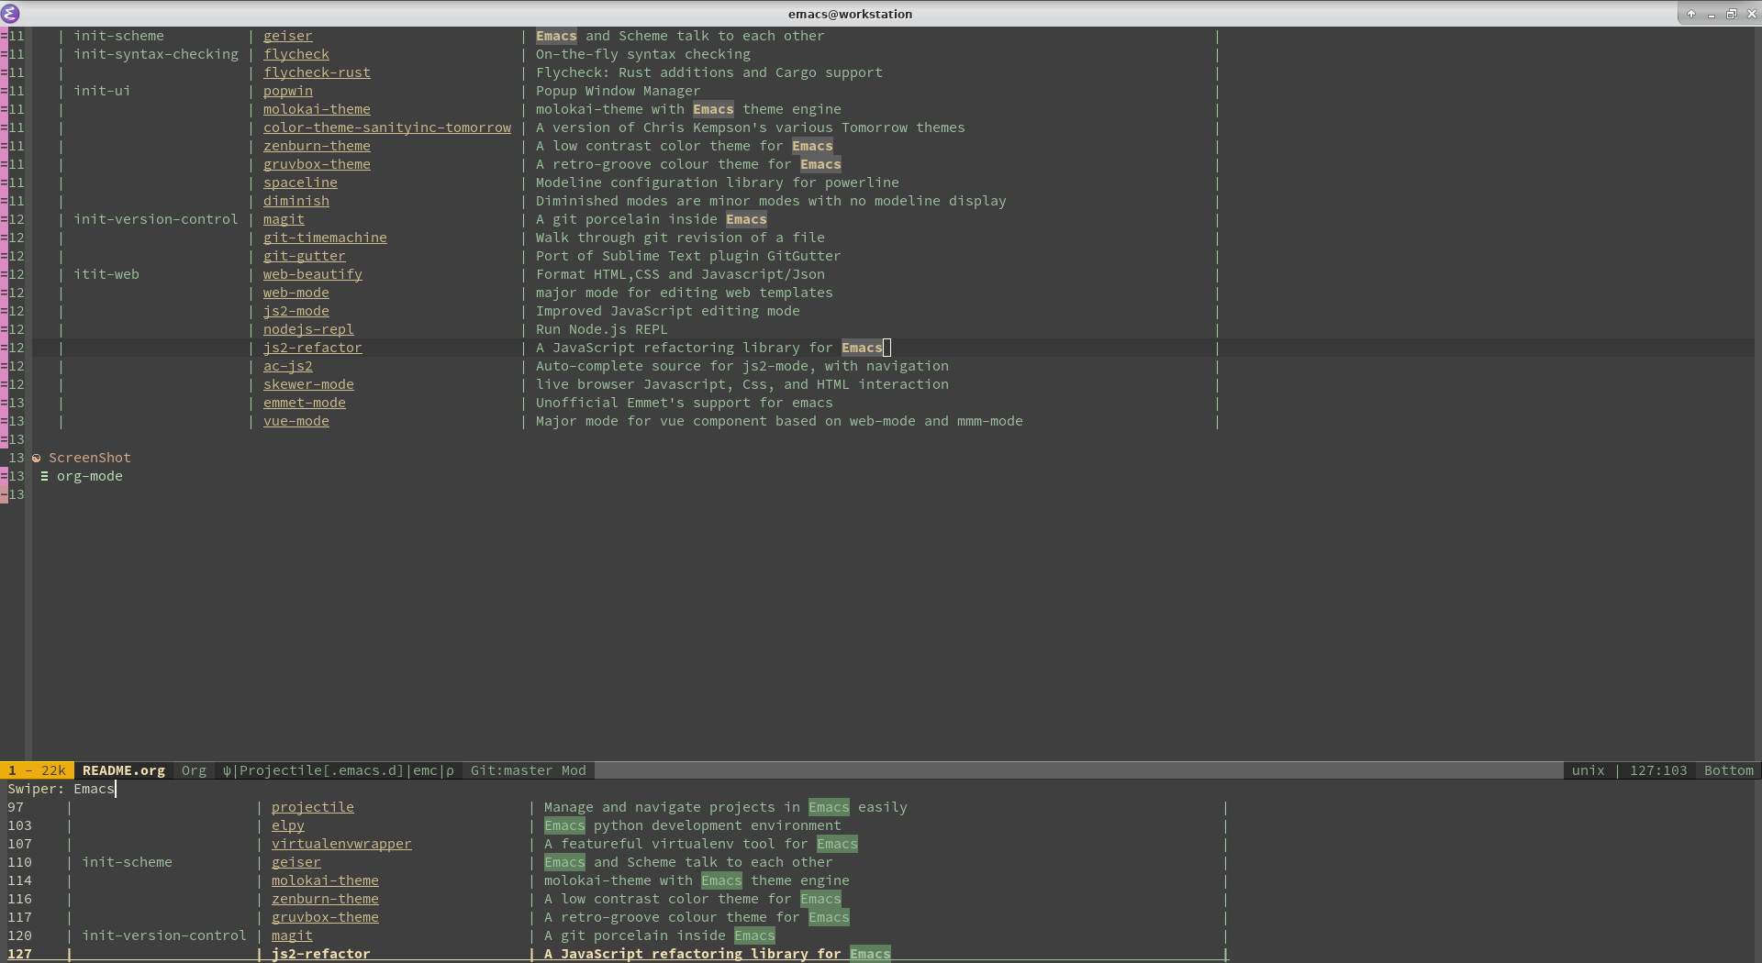Open the git-timemachine link
The image size is (1762, 963).
(325, 238)
